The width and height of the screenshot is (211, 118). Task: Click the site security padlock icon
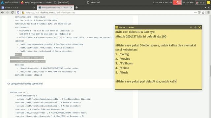pos(23,12)
